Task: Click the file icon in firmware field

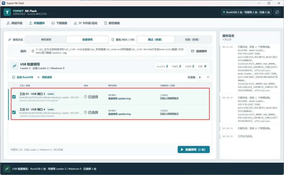Action: pyautogui.click(x=33, y=51)
